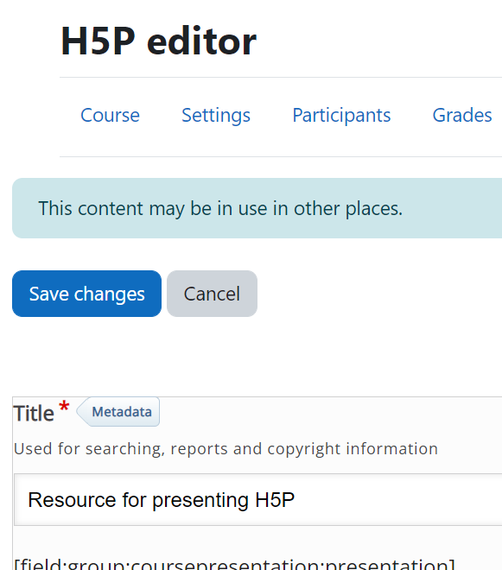The height and width of the screenshot is (570, 502).
Task: Open the Grades tab
Action: click(462, 116)
